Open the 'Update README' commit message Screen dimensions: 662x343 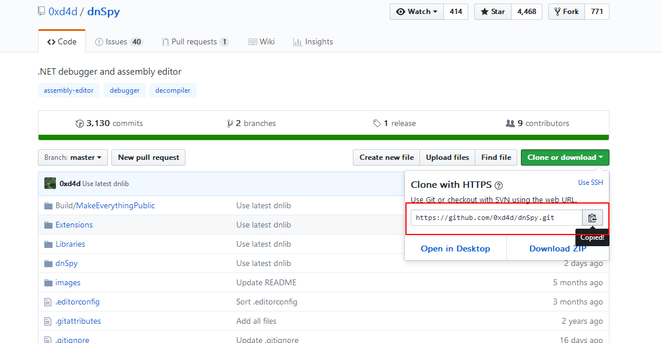tap(267, 282)
